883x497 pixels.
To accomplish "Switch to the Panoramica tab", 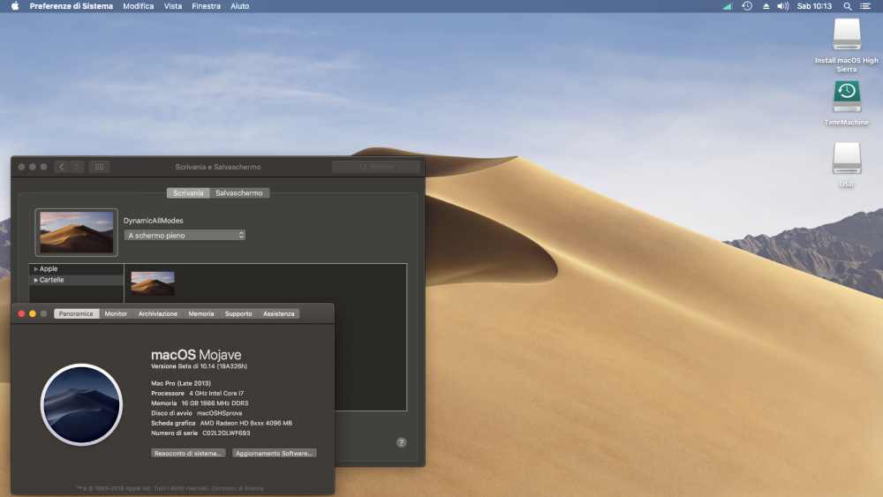I will point(76,313).
